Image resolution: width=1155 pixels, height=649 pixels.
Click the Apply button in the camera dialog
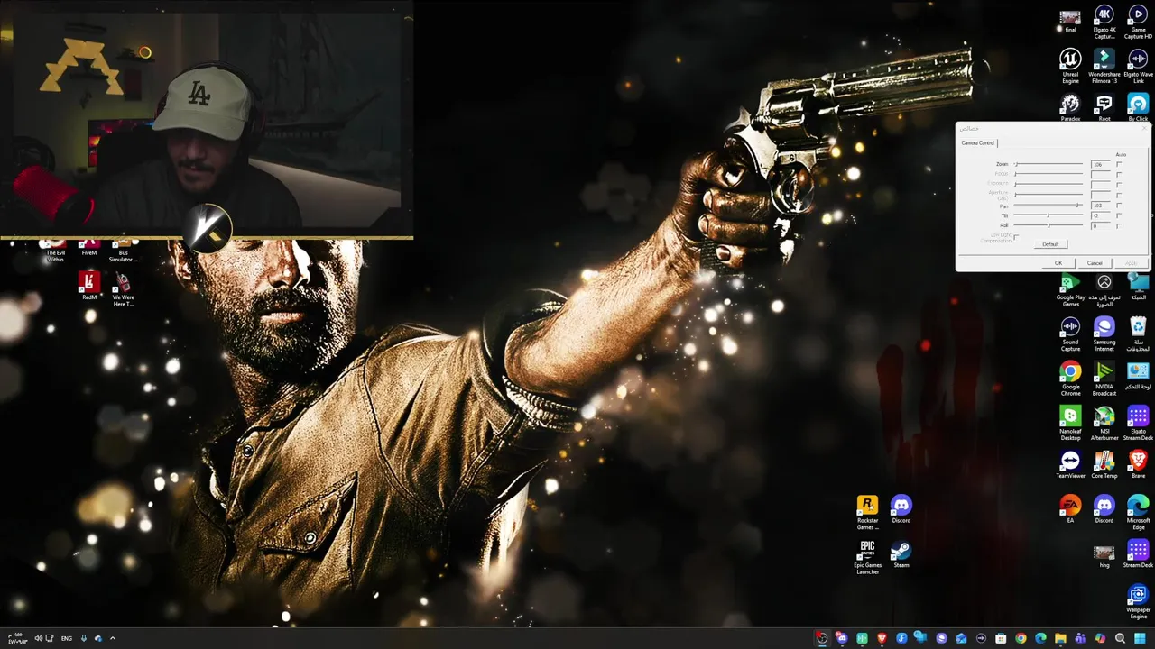(x=1132, y=263)
